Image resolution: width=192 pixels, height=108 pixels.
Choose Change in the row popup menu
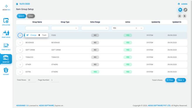tap(31, 35)
